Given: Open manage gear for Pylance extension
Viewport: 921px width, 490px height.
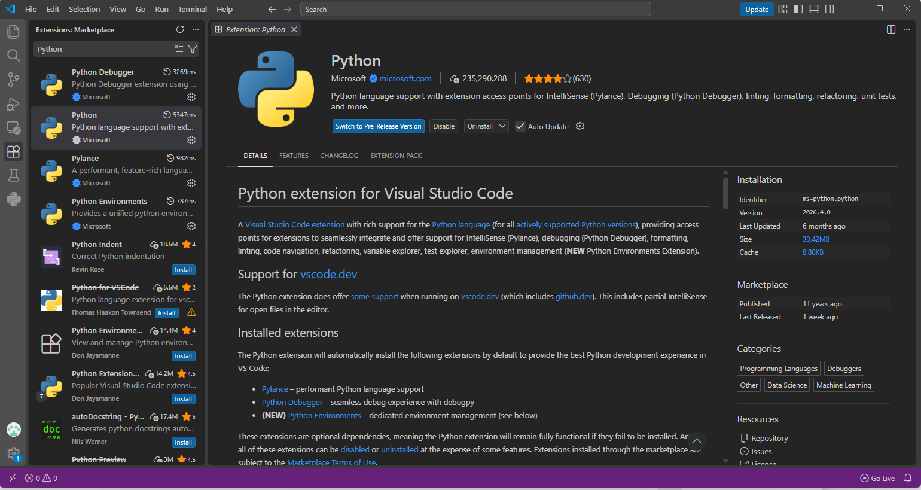Looking at the screenshot, I should pyautogui.click(x=191, y=183).
